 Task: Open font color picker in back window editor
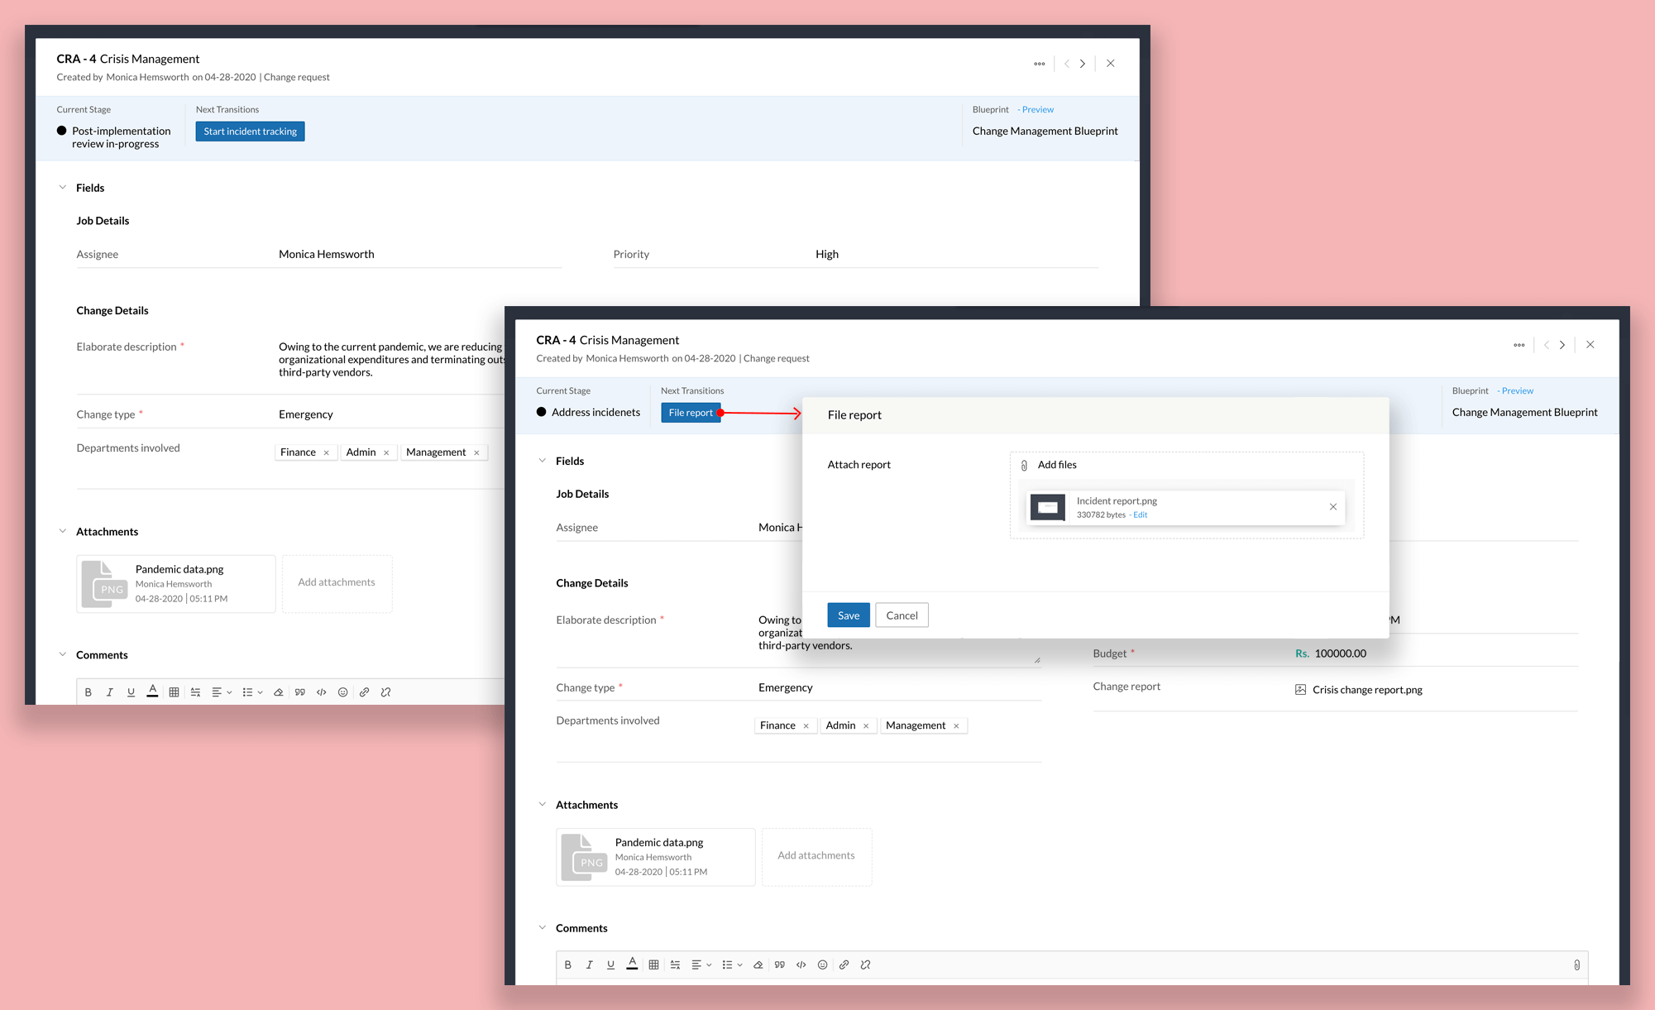tap(152, 692)
